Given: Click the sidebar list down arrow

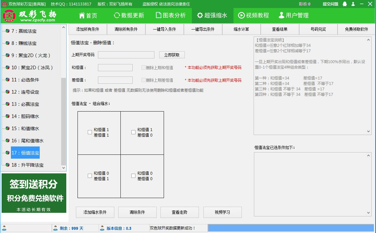Looking at the screenshot, I should tap(63, 168).
